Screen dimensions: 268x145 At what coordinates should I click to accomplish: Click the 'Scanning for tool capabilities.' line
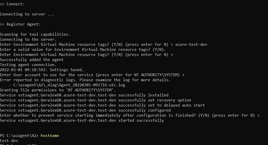35,34
